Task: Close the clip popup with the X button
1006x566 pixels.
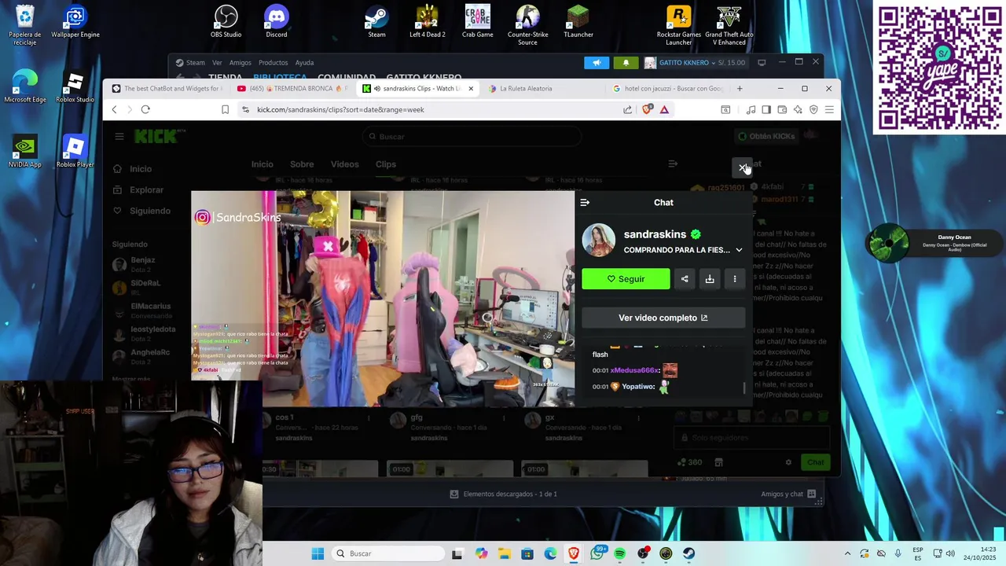Action: pyautogui.click(x=743, y=167)
